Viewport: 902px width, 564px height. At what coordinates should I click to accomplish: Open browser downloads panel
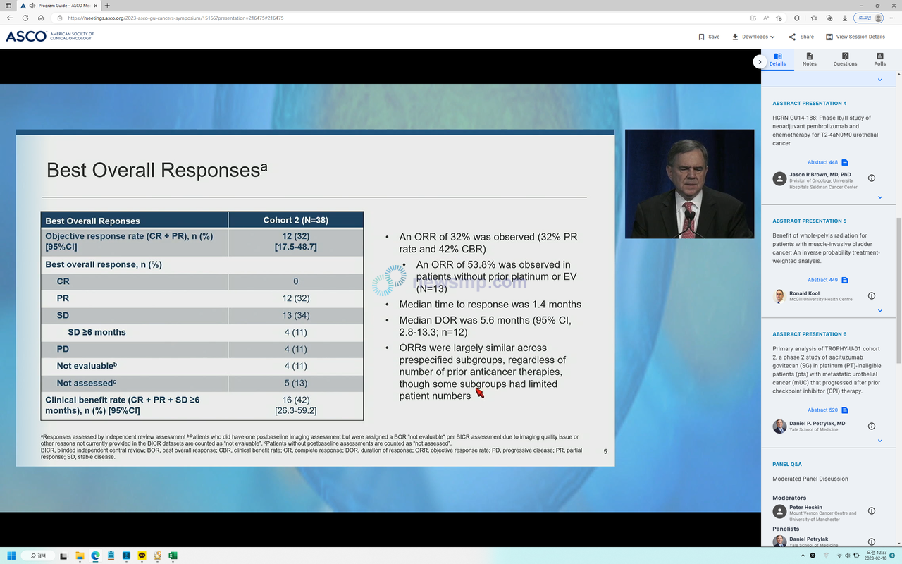tap(846, 18)
